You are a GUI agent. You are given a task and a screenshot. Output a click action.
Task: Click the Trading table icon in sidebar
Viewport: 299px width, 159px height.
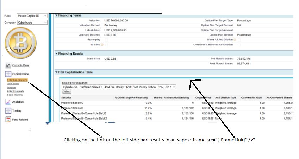click(8, 111)
